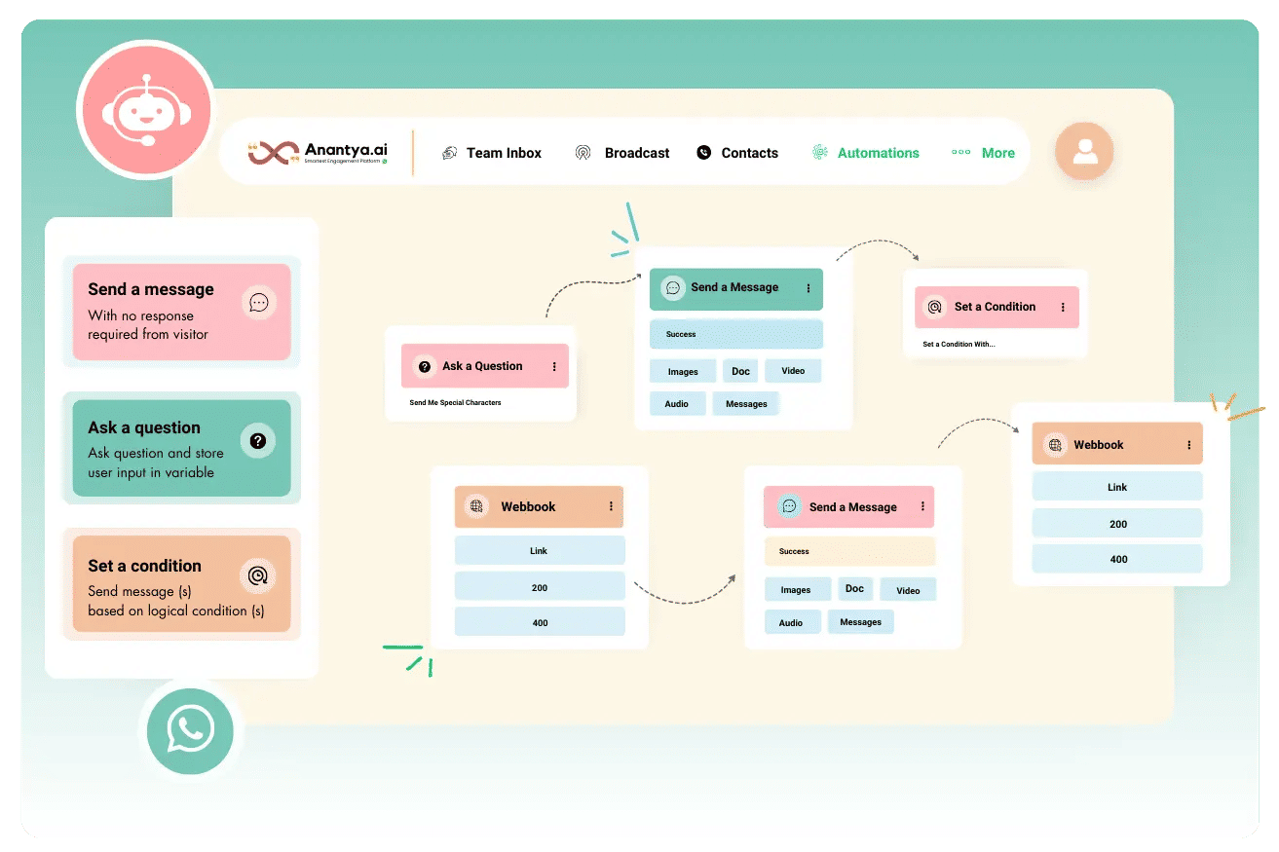Click Messages in green Send a Message node
Image resolution: width=1279 pixels, height=852 pixels.
tap(746, 404)
